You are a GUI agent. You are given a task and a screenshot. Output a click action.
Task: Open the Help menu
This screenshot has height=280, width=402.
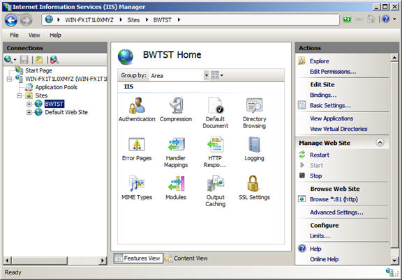55,35
